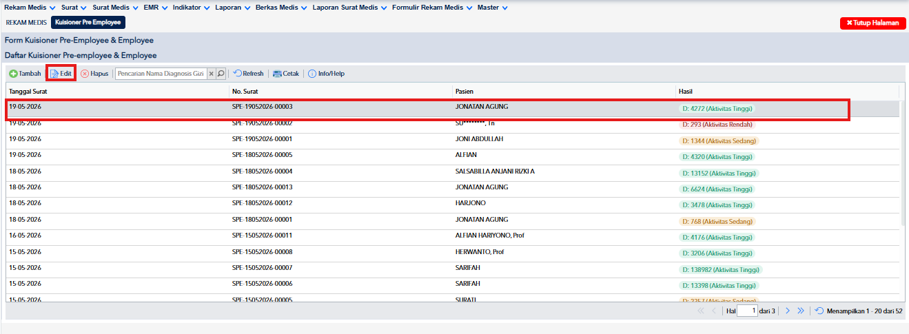This screenshot has width=909, height=334.
Task: Click the date 16-05-2026 cell
Action: coord(117,236)
